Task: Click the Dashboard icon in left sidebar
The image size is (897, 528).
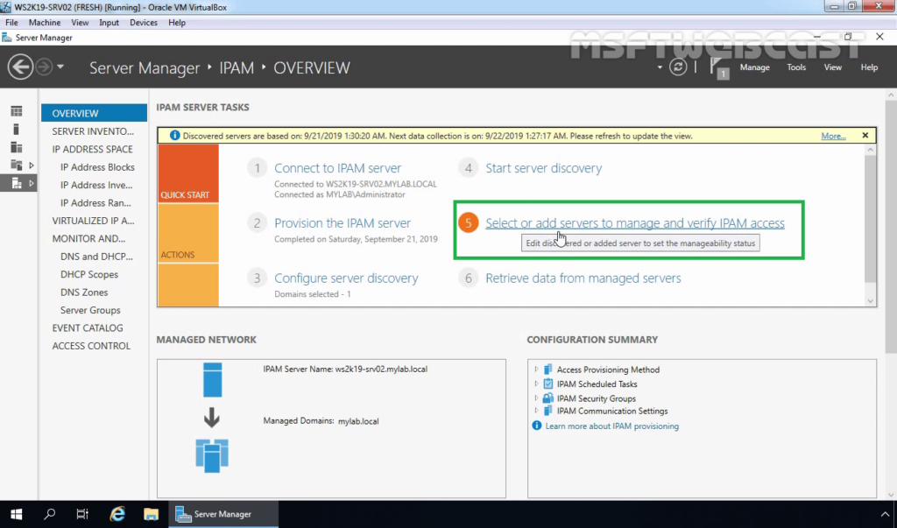Action: click(x=17, y=111)
